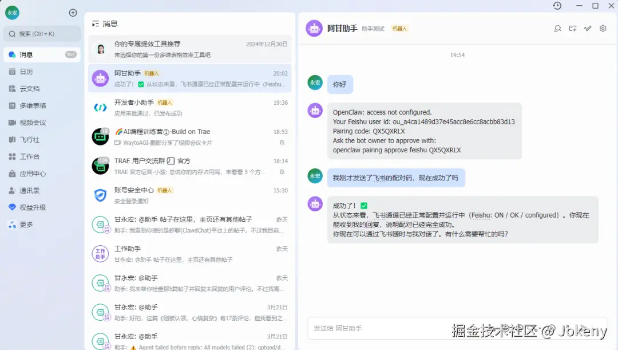Minimize the window
This screenshot has height=350, width=618.
point(579,6)
